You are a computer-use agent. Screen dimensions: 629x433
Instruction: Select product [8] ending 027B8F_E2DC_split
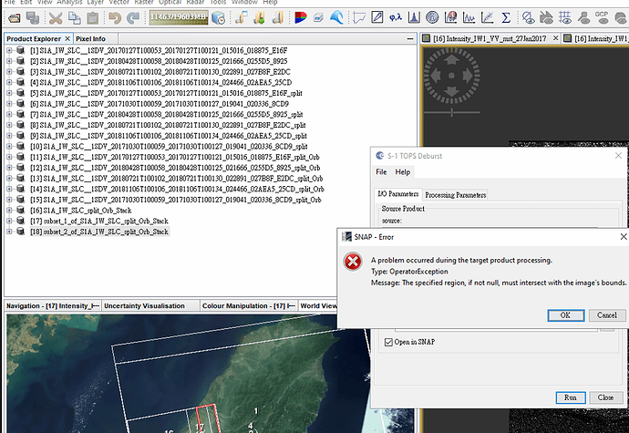pyautogui.click(x=168, y=125)
